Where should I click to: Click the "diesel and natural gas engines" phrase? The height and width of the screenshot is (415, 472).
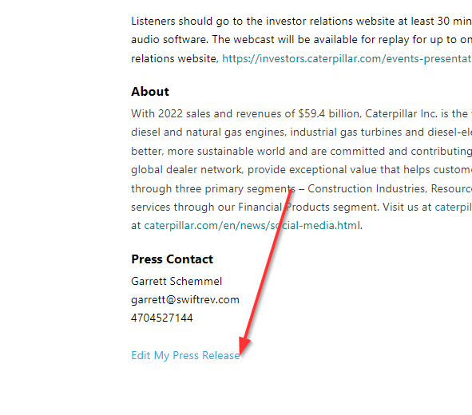click(208, 132)
